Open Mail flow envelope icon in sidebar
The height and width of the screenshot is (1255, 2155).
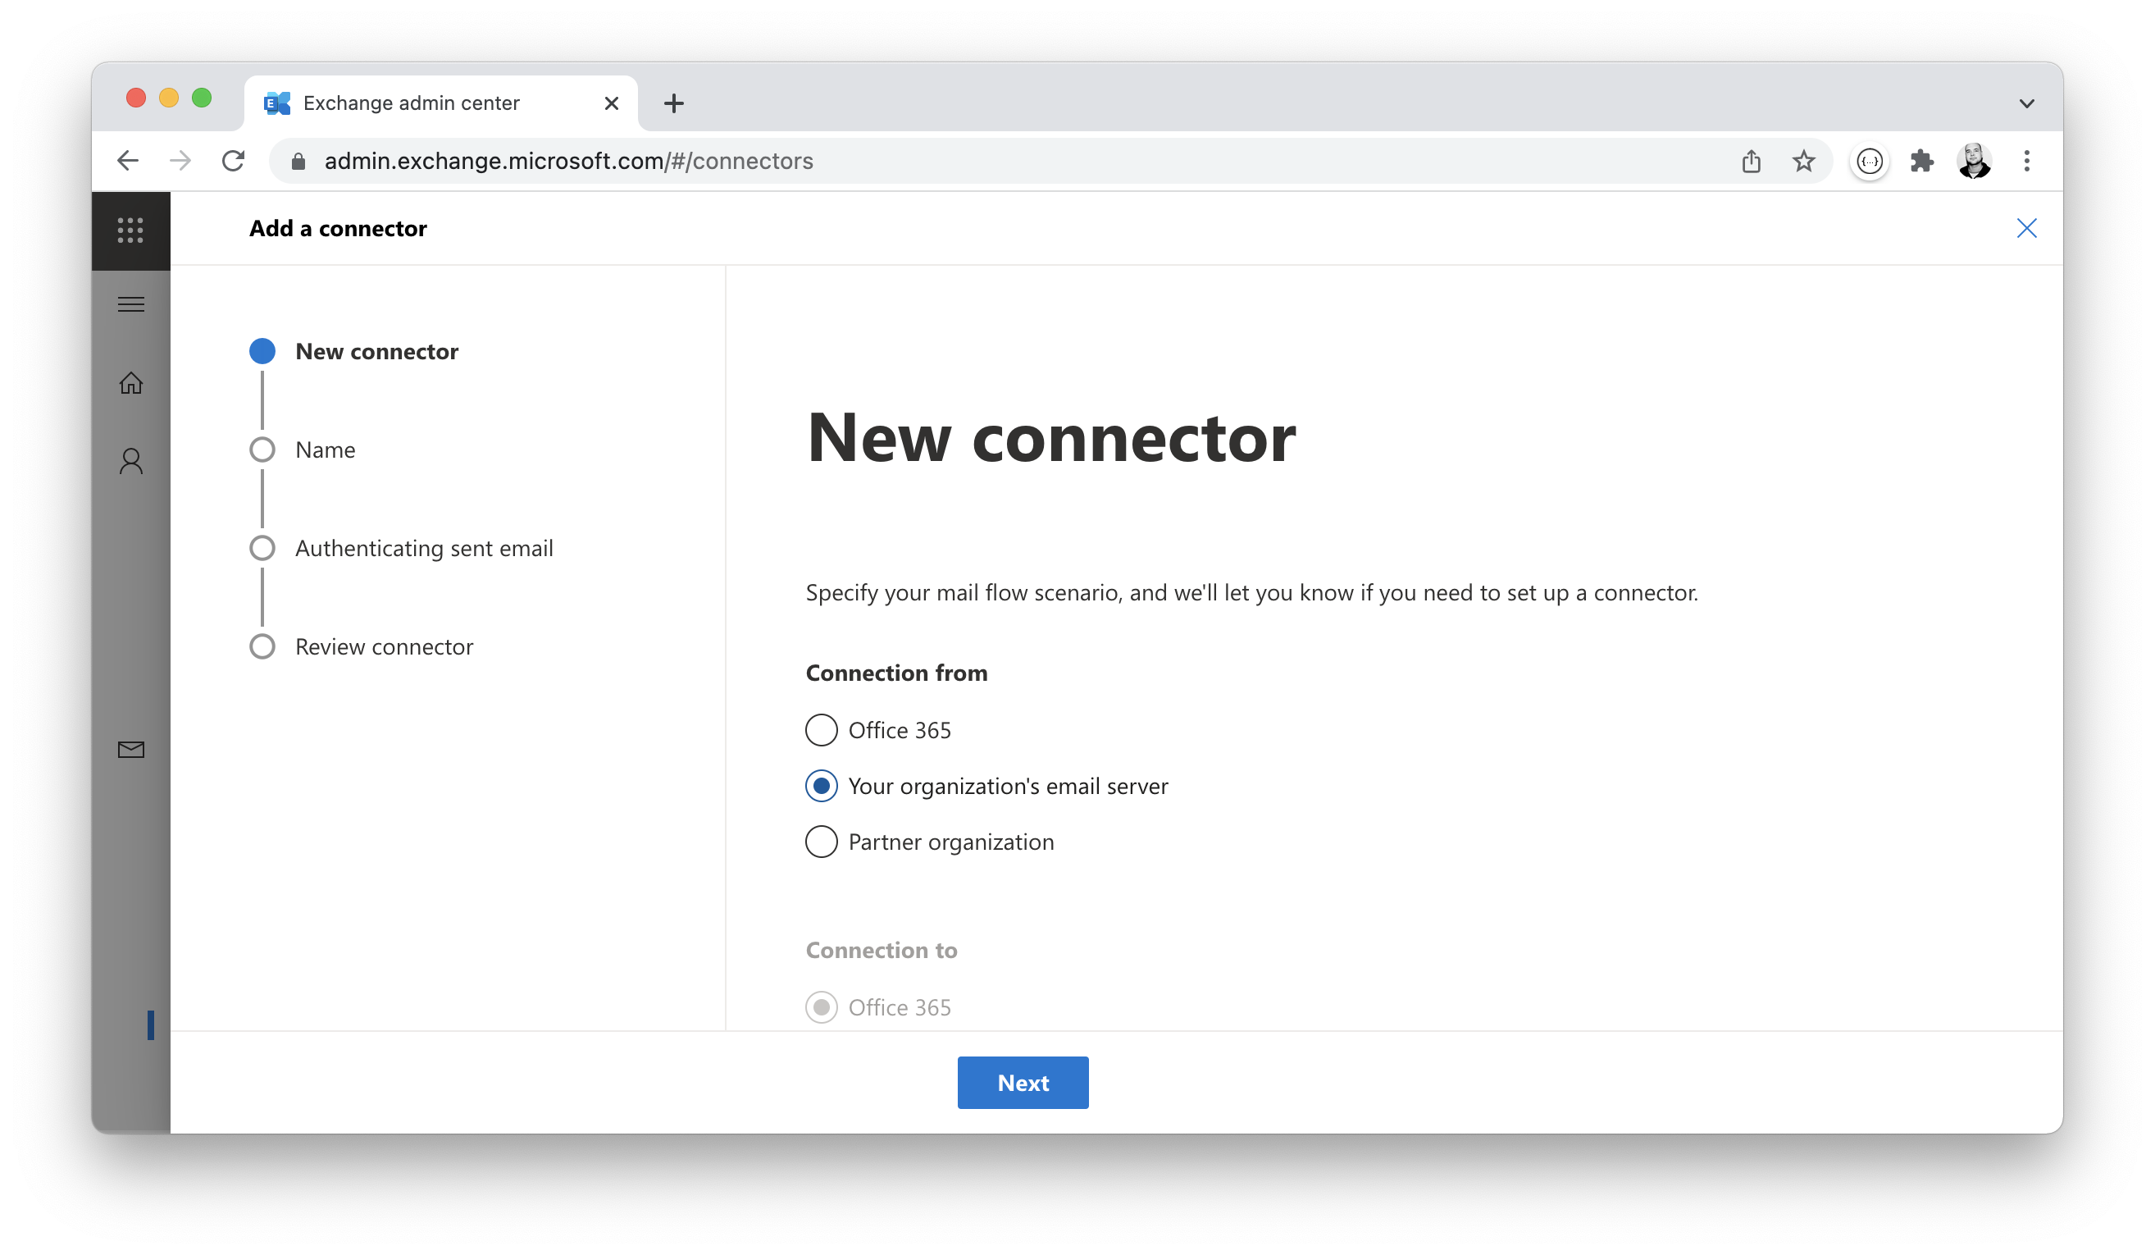click(131, 751)
